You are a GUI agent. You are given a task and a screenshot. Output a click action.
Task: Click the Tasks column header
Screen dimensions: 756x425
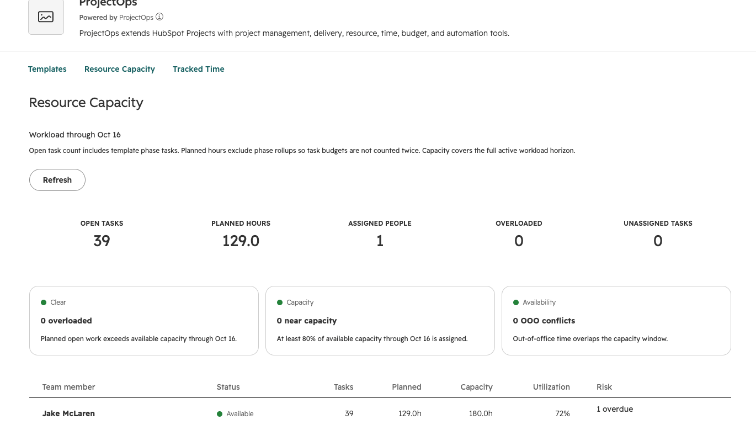click(x=344, y=387)
